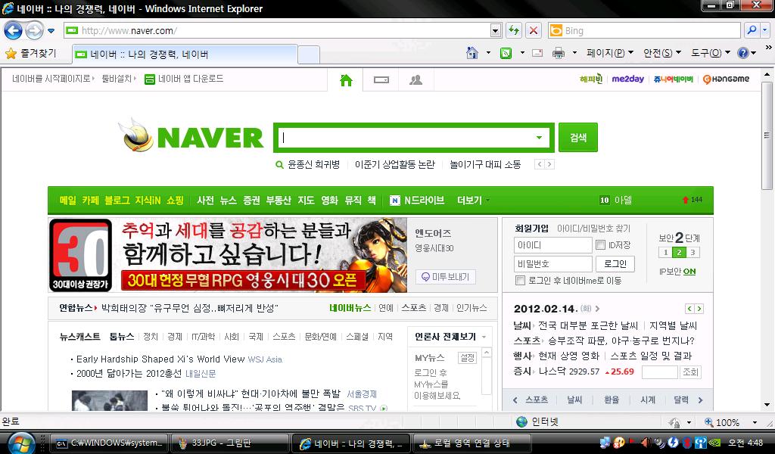Screen dimensions: 775x454
Task: Click the Naver rectangle window icon tab
Action: [x=381, y=79]
